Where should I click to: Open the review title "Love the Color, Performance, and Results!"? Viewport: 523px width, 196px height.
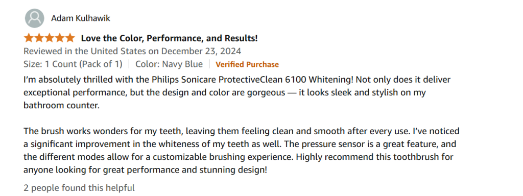coord(169,38)
